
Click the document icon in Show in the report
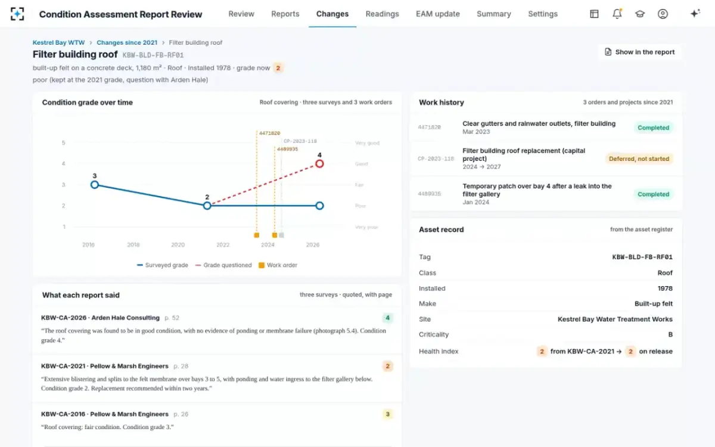click(x=608, y=52)
